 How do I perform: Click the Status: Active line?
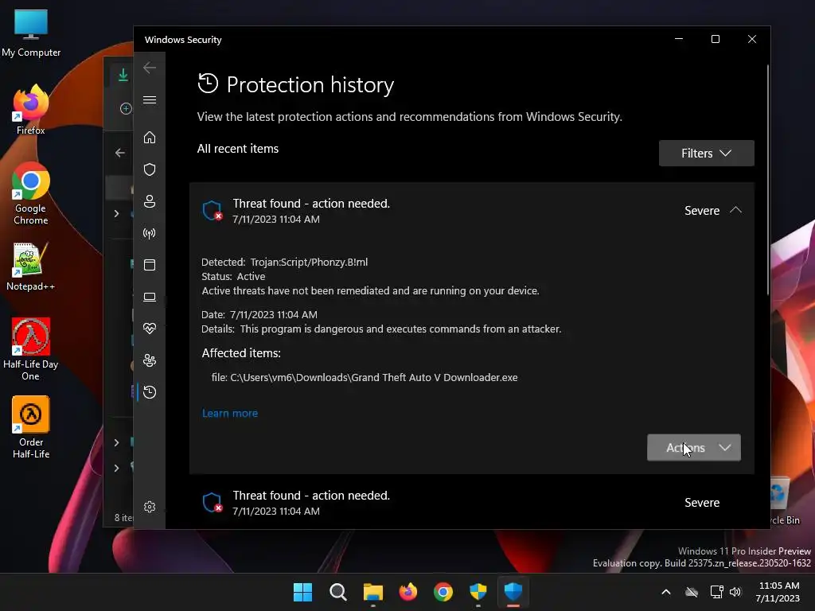pos(233,276)
